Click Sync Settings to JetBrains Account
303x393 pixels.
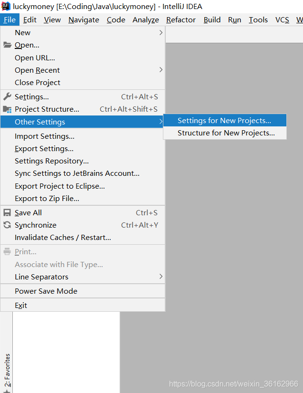coord(77,173)
